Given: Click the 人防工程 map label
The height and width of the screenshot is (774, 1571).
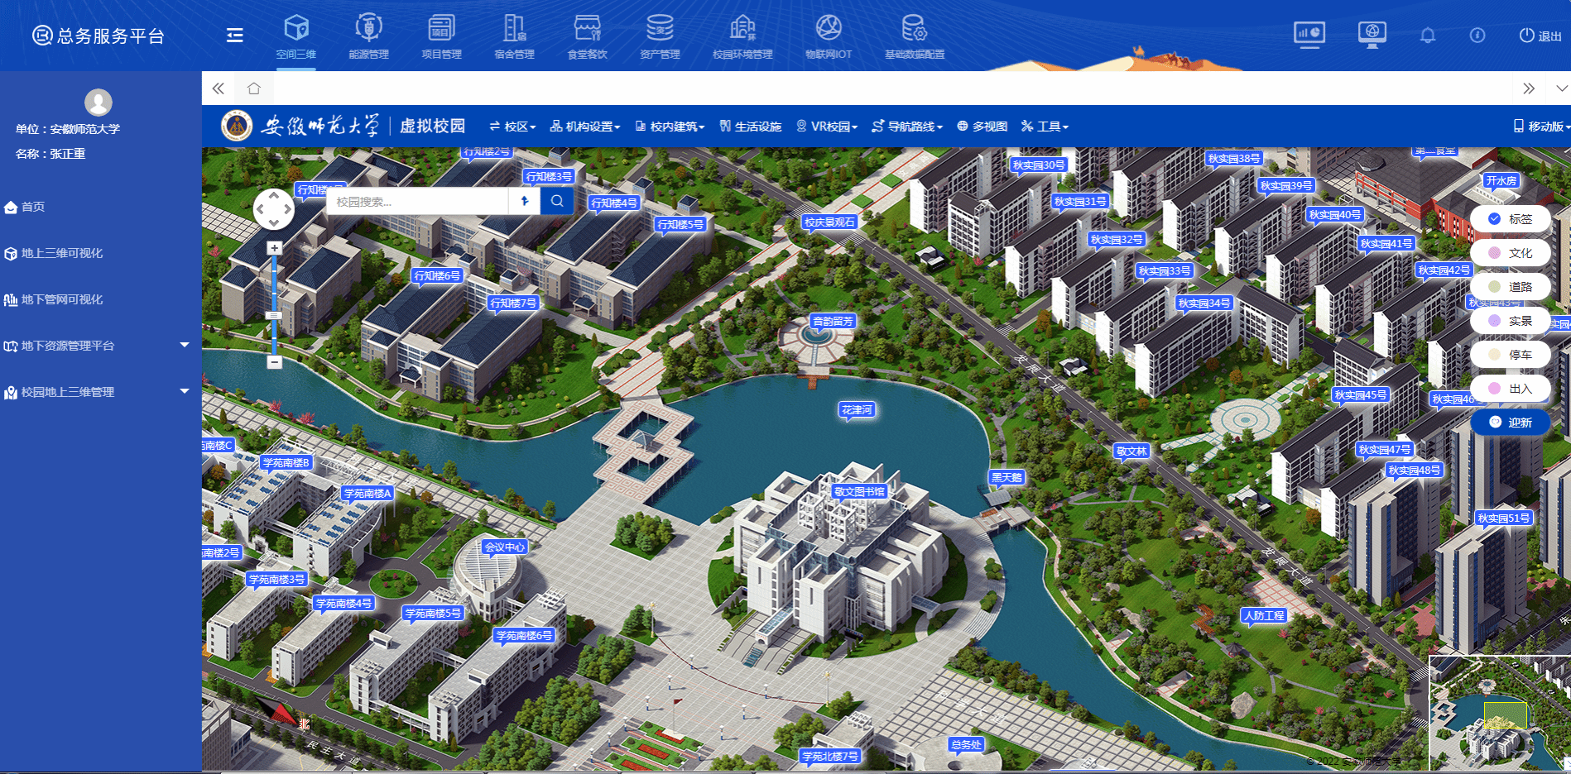Looking at the screenshot, I should pyautogui.click(x=1264, y=615).
